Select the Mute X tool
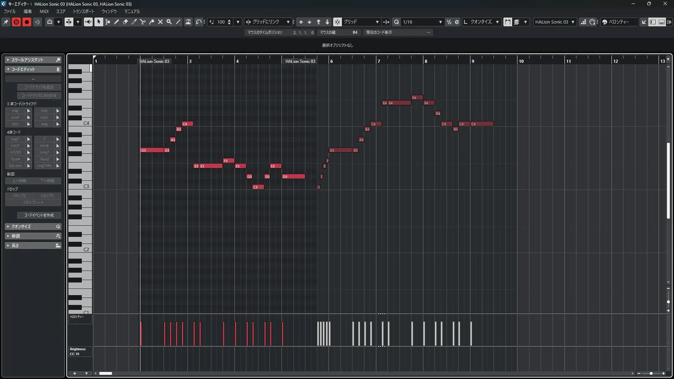The image size is (674, 379). click(x=160, y=22)
